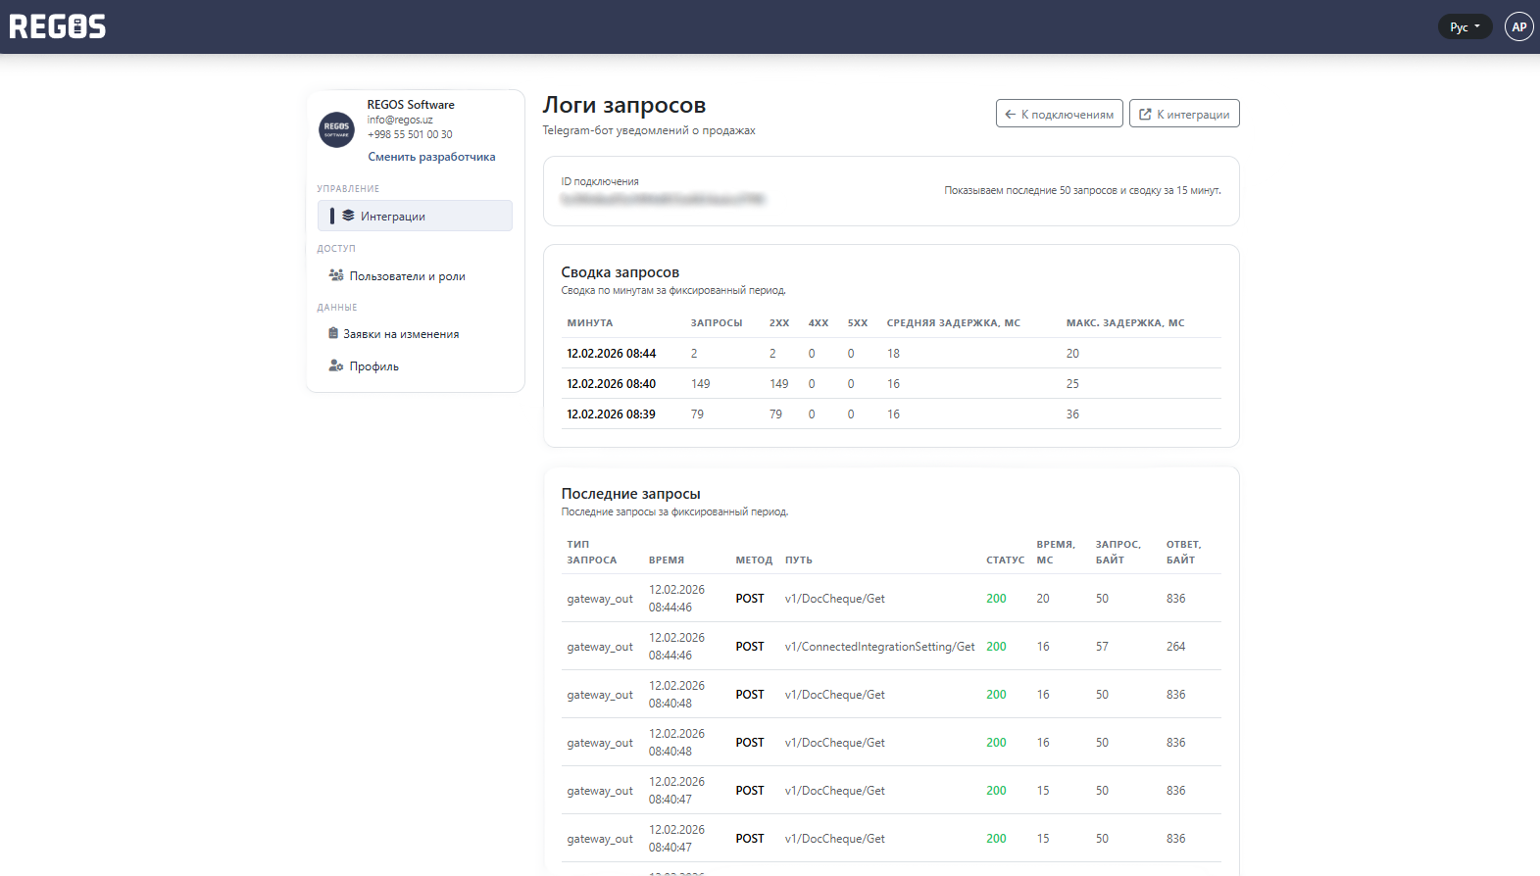
Task: Open Заявки на изменения section
Action: (401, 334)
